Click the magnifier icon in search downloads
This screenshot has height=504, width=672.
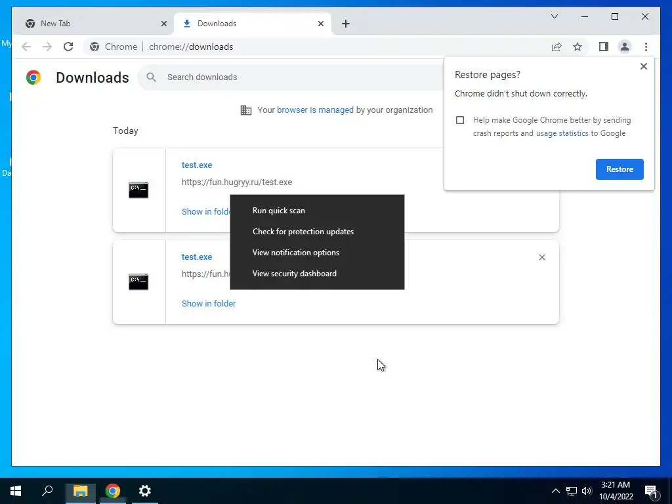click(151, 77)
